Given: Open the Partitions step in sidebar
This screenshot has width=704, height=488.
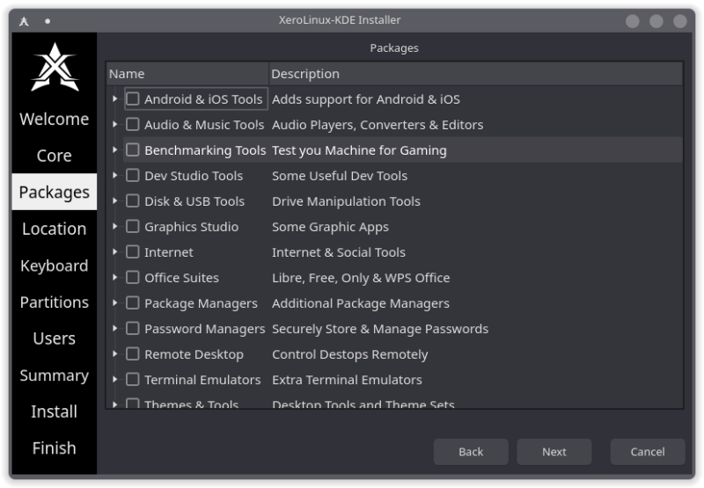Looking at the screenshot, I should click(54, 302).
